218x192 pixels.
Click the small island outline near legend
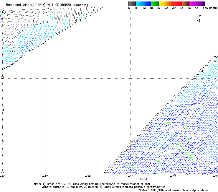click(199, 20)
